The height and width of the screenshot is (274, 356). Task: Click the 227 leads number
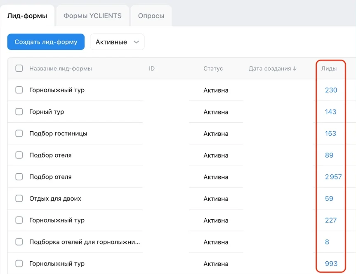[x=331, y=221]
